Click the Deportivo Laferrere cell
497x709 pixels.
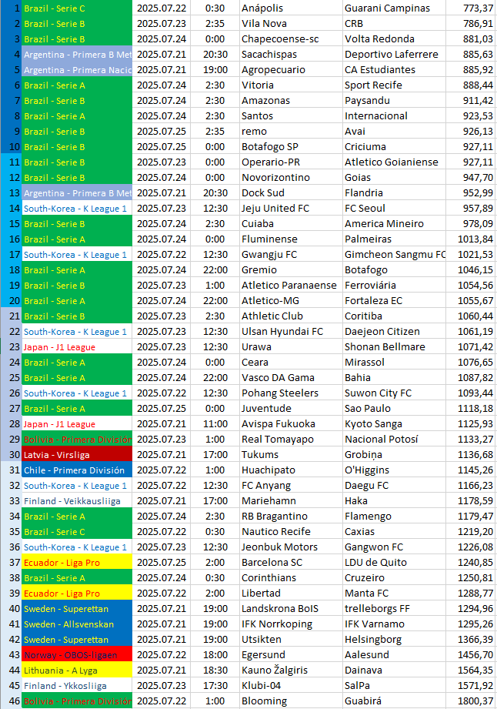click(x=394, y=54)
